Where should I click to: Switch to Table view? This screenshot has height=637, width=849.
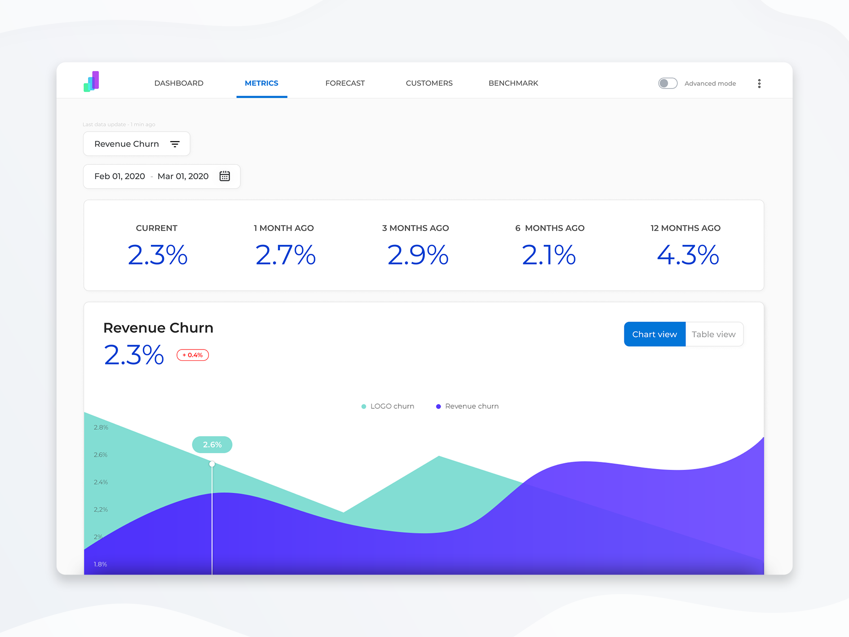(x=714, y=334)
